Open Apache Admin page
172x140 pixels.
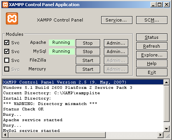click(116, 43)
